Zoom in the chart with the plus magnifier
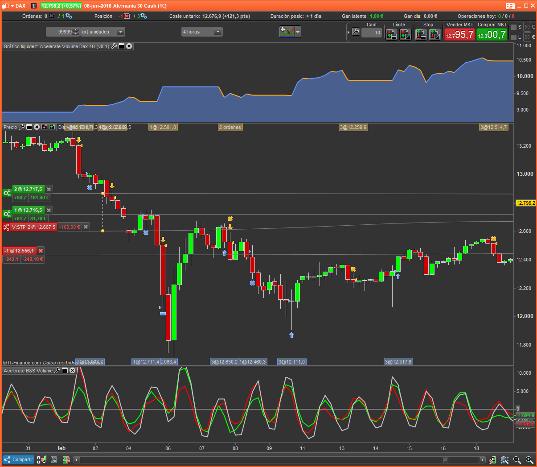This screenshot has height=467, width=537. click(529, 460)
